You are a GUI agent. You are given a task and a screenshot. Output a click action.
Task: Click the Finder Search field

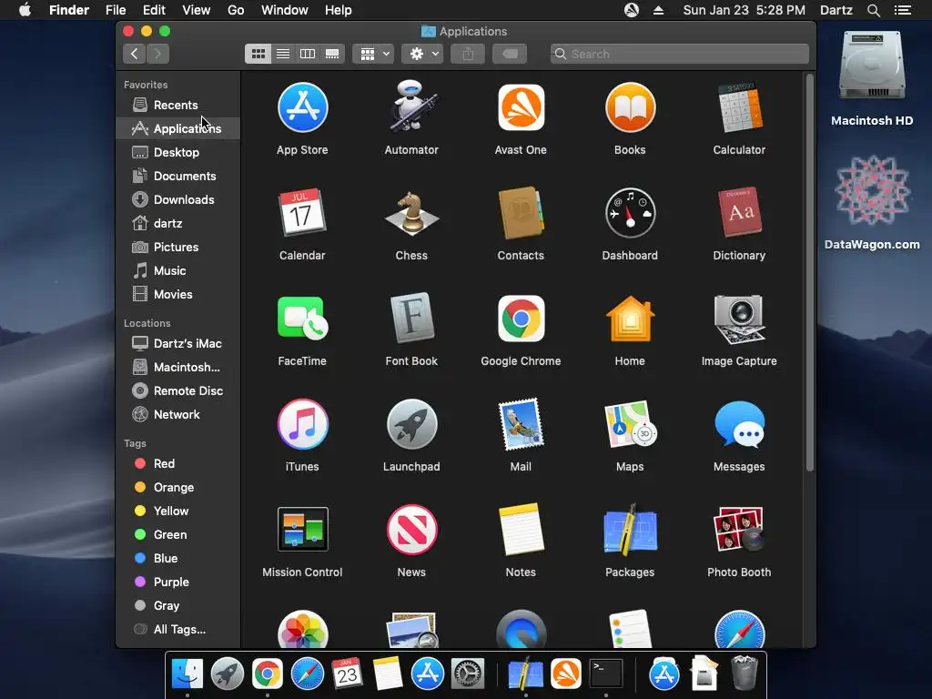(x=679, y=54)
